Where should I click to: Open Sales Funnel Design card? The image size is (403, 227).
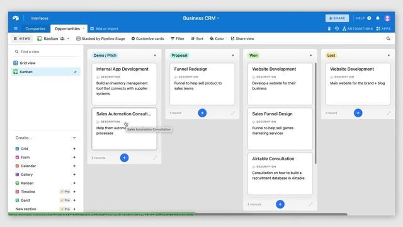280,129
